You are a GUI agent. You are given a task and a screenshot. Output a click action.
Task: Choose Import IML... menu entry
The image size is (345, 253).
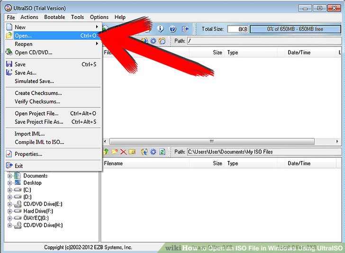pos(53,134)
